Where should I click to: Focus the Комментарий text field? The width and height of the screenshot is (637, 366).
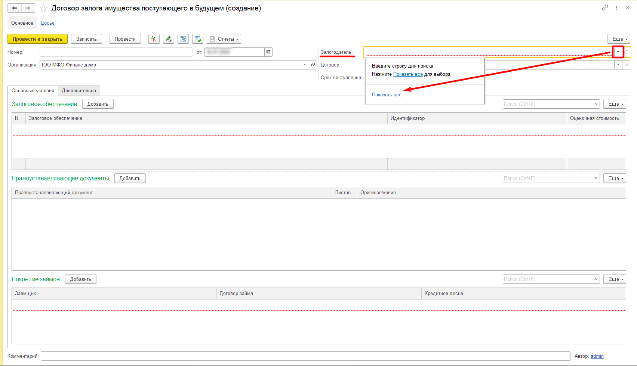(x=305, y=356)
